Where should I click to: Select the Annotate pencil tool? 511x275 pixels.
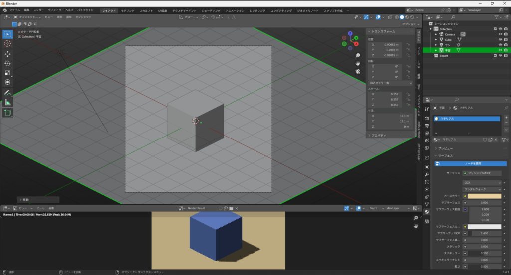[8, 93]
